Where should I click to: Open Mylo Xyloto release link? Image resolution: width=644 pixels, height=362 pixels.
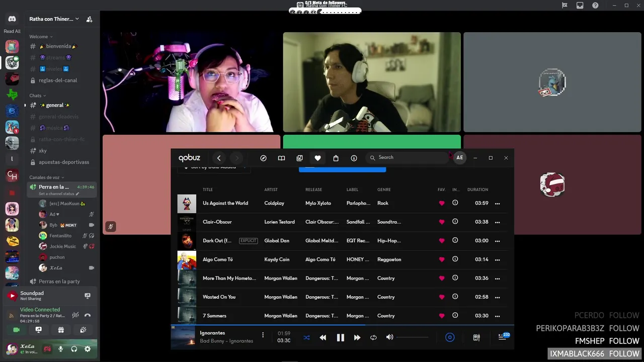tap(318, 203)
